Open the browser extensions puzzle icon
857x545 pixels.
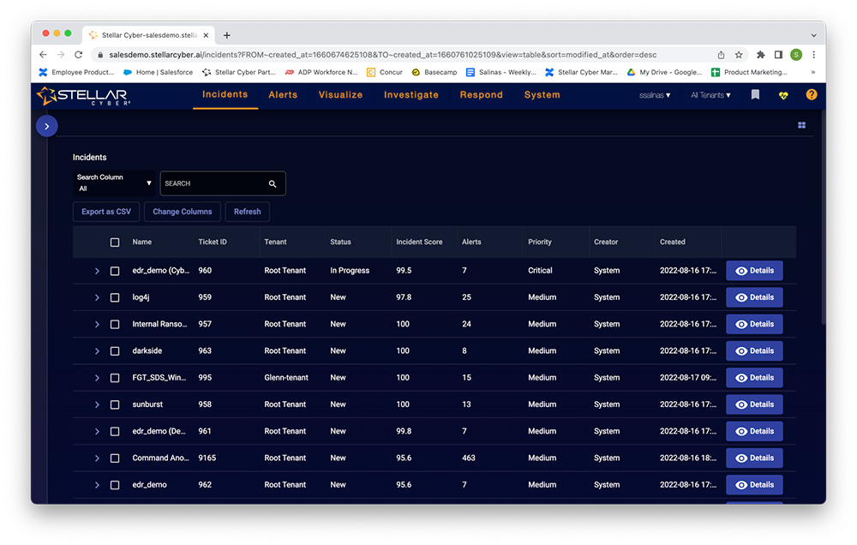(760, 55)
